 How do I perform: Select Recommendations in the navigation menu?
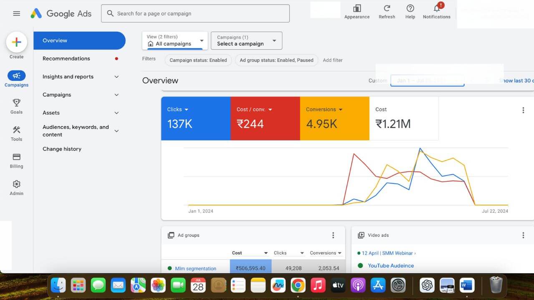tap(66, 59)
